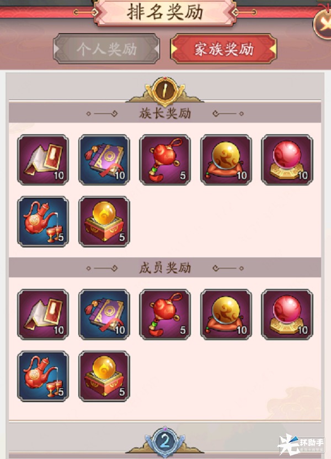Tap the golden orb box in 成员奖励

click(104, 376)
